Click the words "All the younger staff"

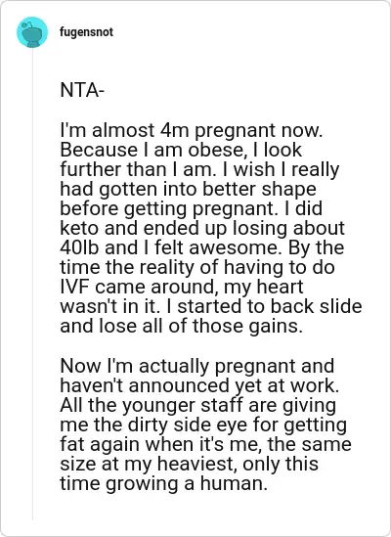pos(152,405)
